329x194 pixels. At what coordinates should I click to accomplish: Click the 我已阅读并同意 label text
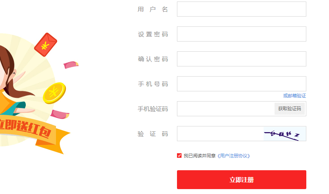click(200, 156)
